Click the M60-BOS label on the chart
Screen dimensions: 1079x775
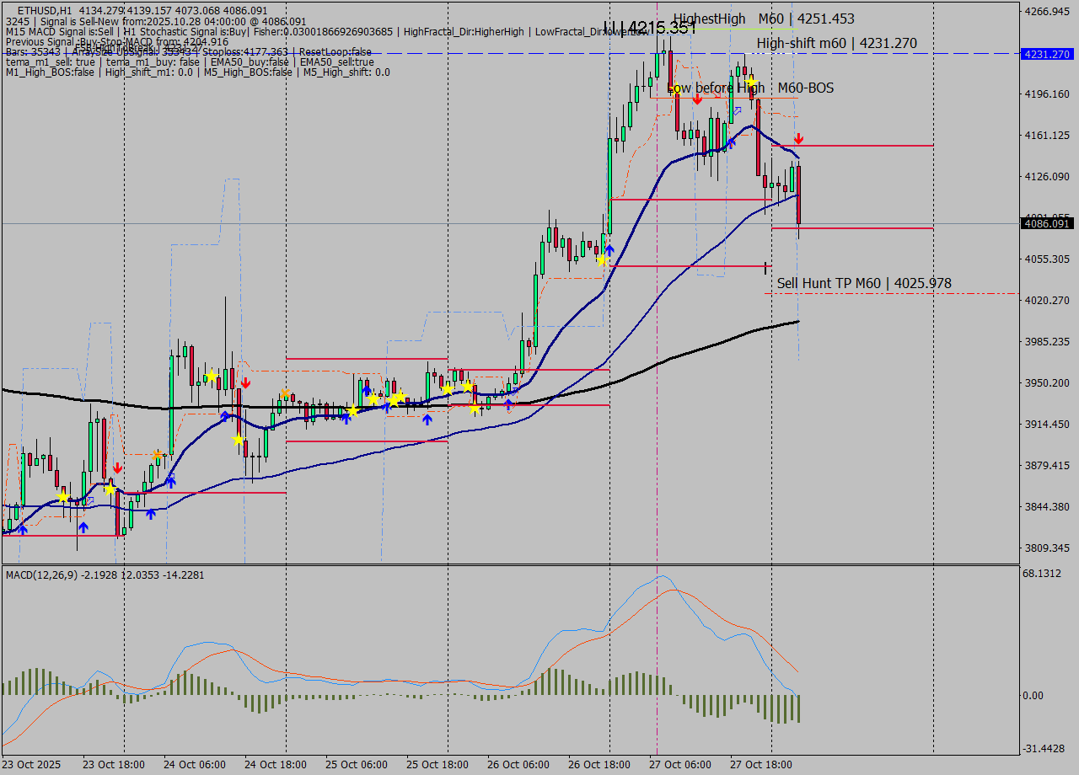click(x=805, y=88)
